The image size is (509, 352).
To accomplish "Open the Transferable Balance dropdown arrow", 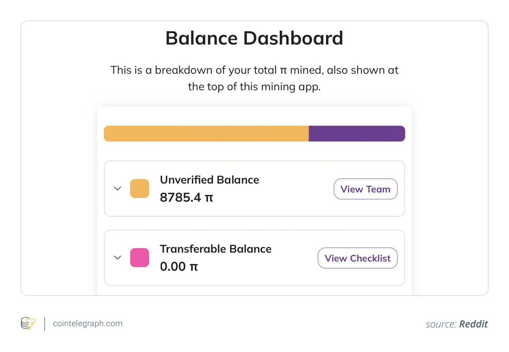I will pyautogui.click(x=117, y=258).
